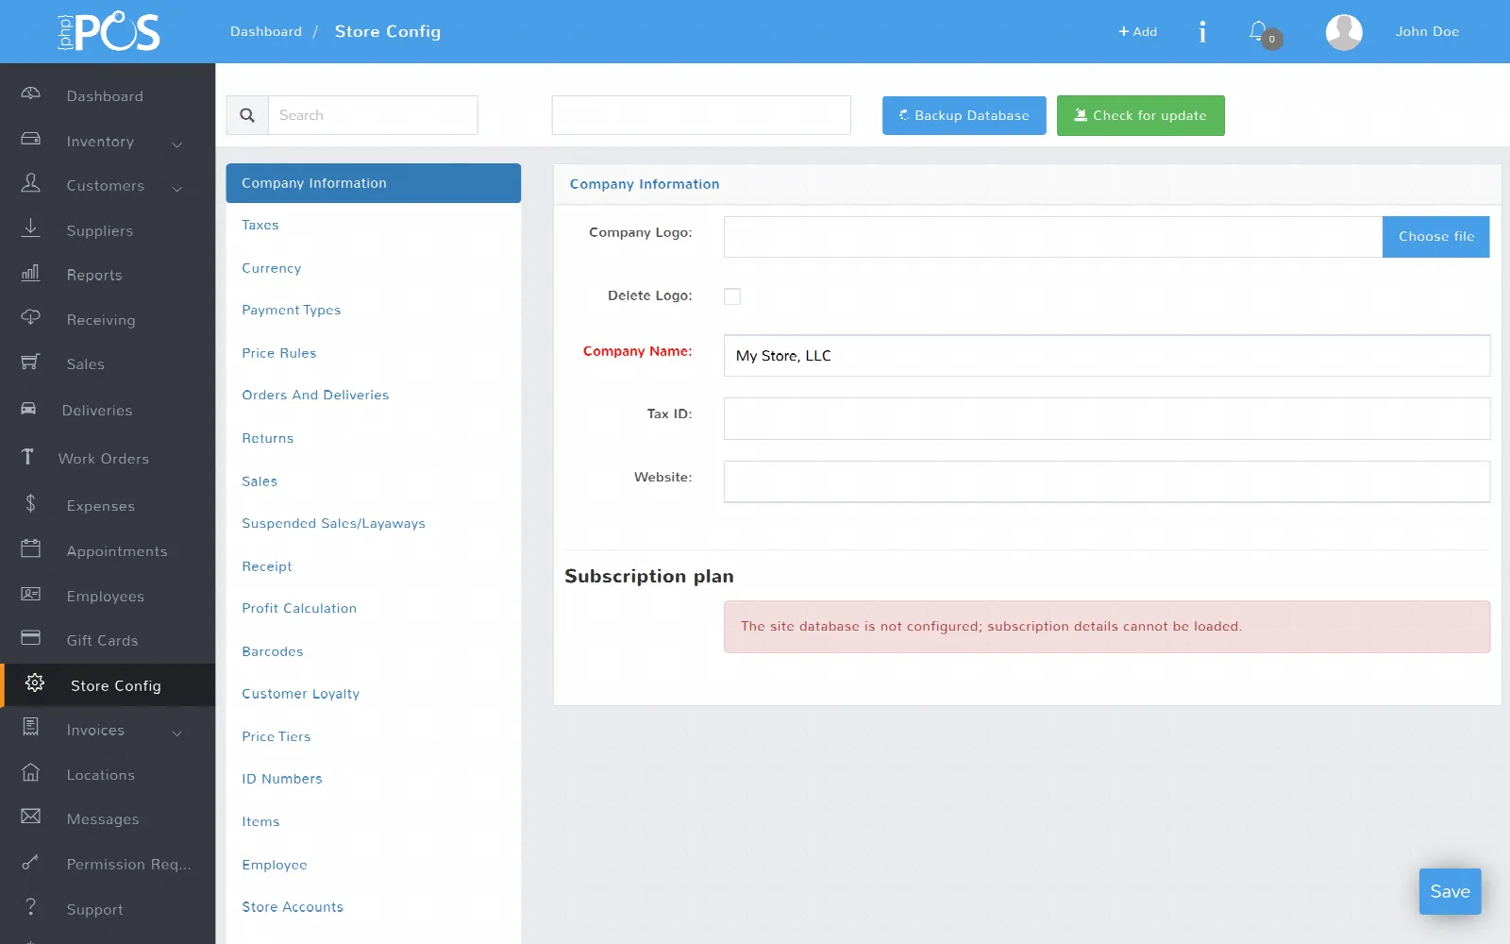Click the Work Orders hammer icon
This screenshot has height=944, width=1510.
click(27, 457)
